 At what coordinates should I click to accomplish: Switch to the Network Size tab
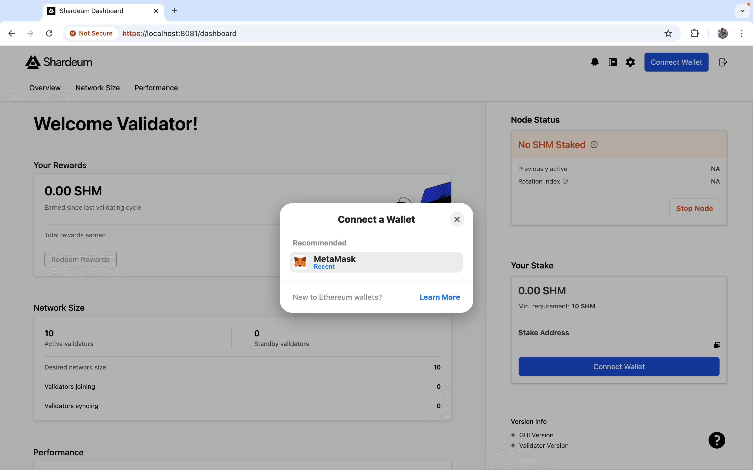click(x=97, y=88)
